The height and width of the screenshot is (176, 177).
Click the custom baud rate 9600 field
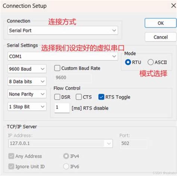point(72,78)
